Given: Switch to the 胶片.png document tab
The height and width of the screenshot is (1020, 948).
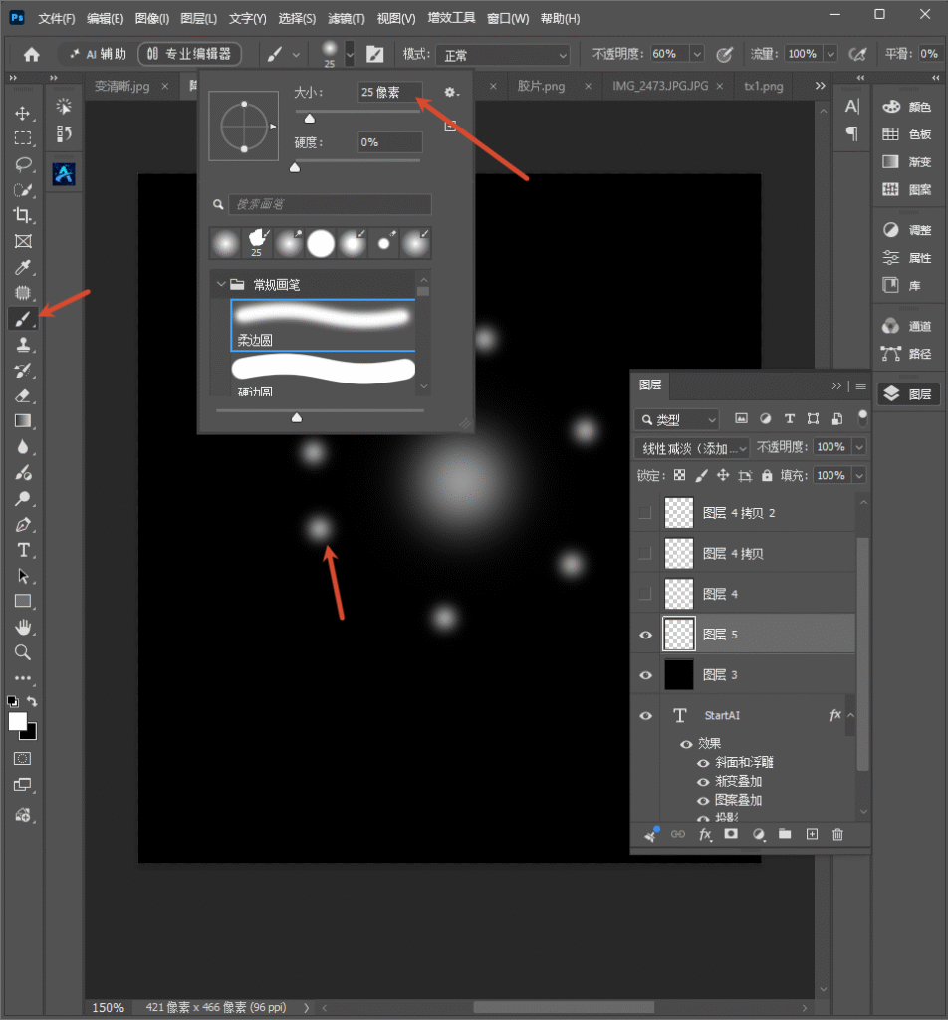Looking at the screenshot, I should coord(541,86).
